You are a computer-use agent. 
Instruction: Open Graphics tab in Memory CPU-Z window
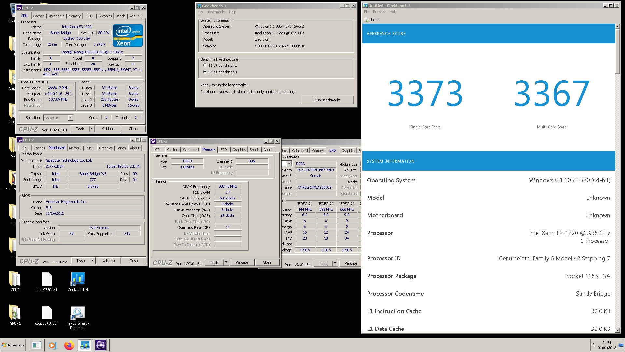(x=239, y=150)
